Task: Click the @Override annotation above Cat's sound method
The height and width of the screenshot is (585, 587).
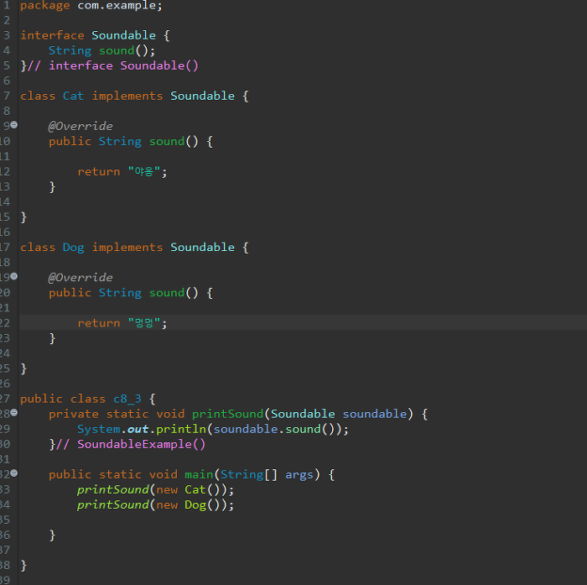Action: click(81, 126)
